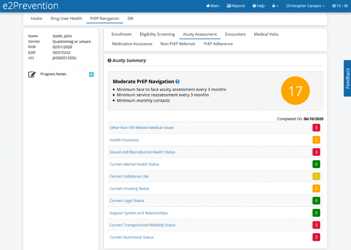This screenshot has width=351, height=250.
Task: Click the Progress Notes edit icon
Action: [32, 74]
